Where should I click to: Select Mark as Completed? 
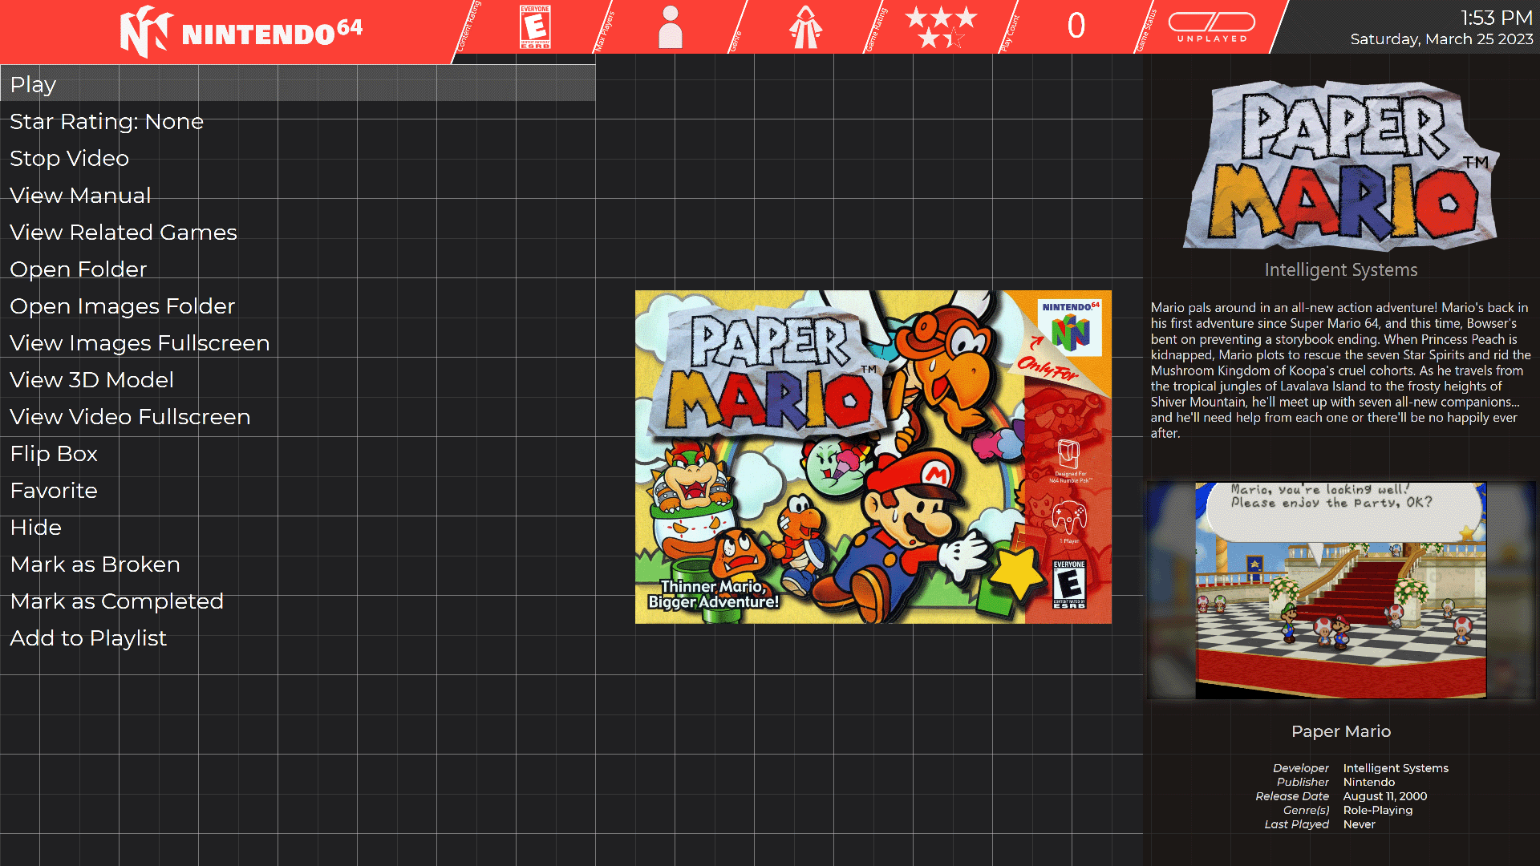point(298,601)
